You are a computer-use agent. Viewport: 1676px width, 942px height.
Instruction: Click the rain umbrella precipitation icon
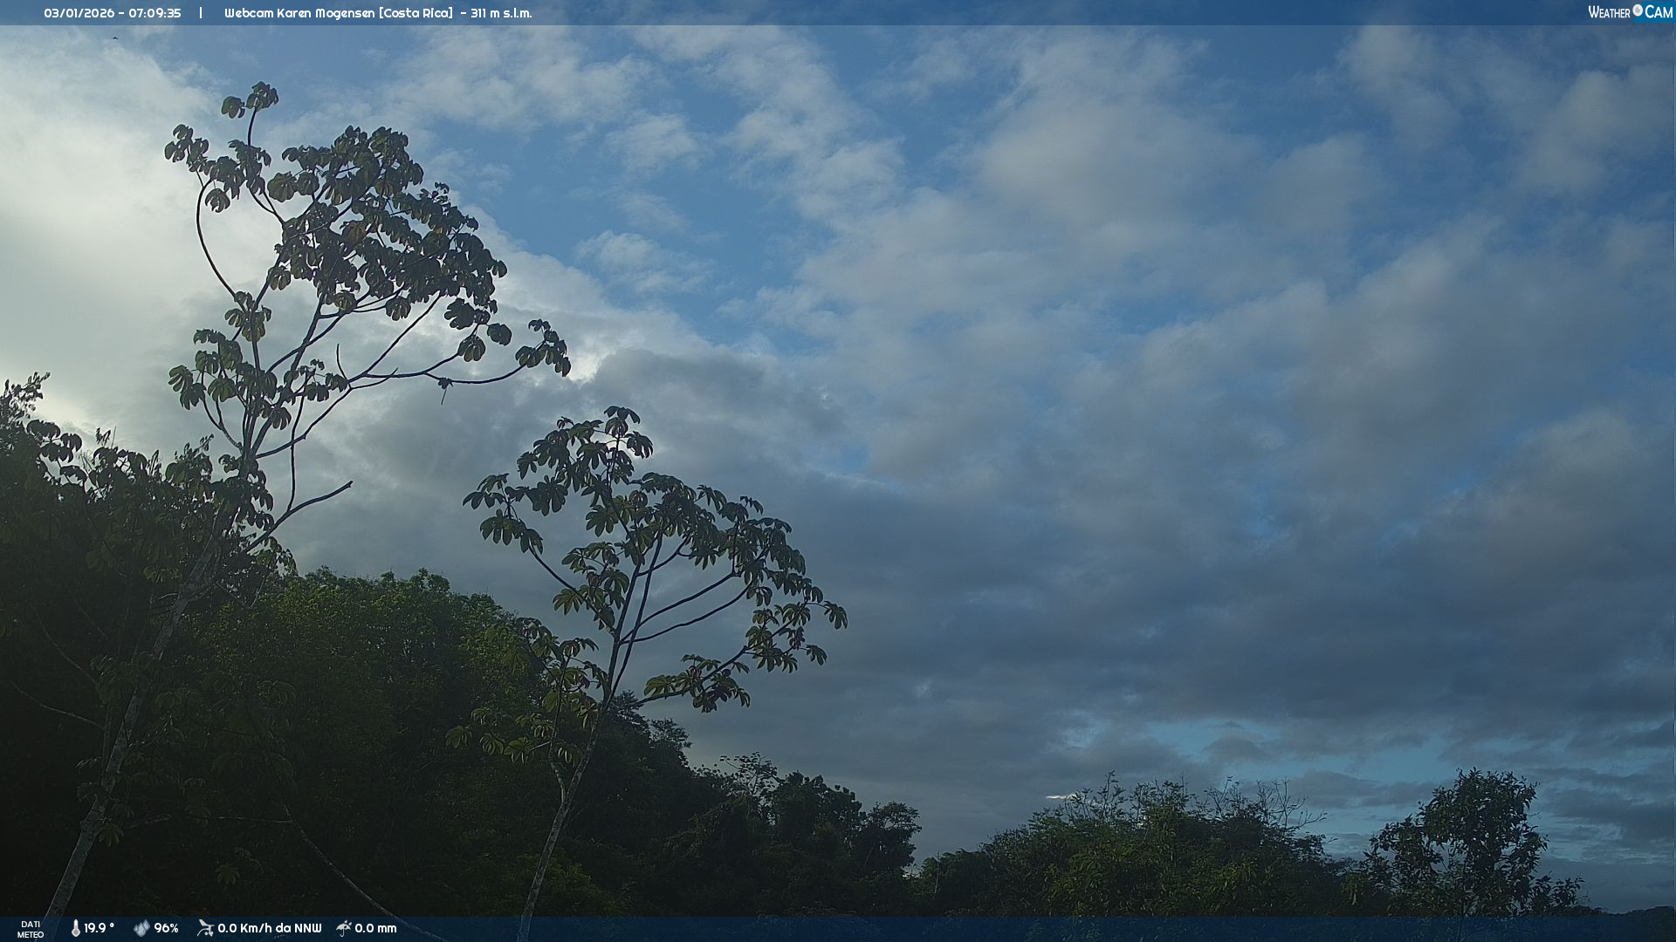[x=344, y=928]
